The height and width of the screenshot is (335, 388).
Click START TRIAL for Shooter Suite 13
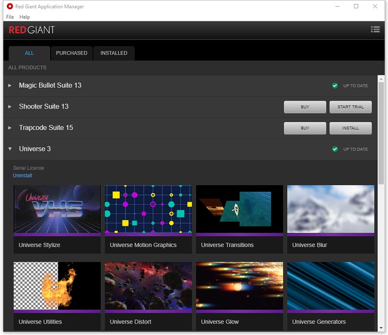coord(350,107)
